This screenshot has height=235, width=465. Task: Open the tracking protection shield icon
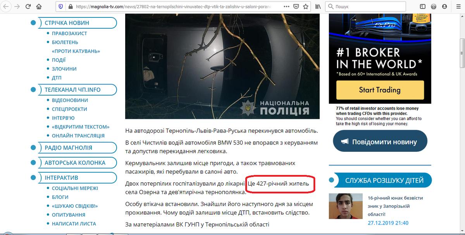tap(61, 7)
